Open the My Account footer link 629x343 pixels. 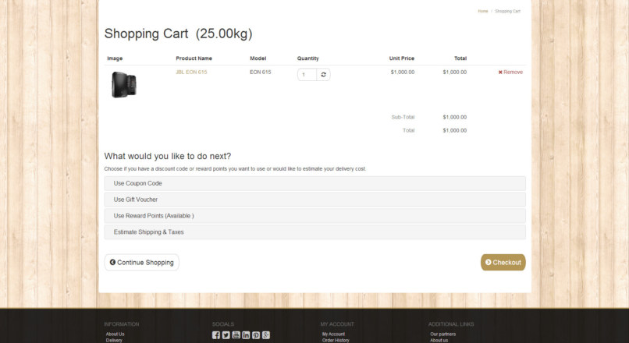pyautogui.click(x=333, y=334)
